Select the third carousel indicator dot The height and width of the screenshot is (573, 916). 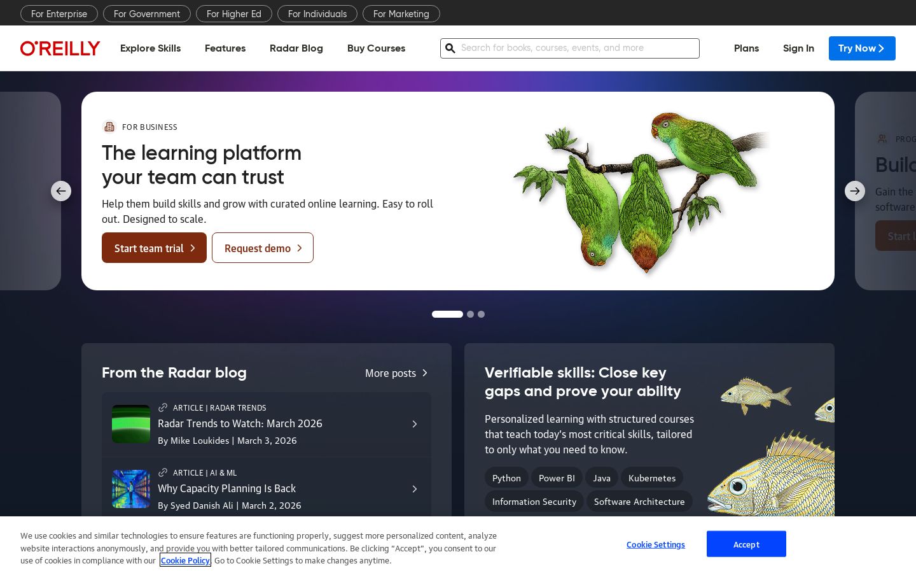[481, 314]
